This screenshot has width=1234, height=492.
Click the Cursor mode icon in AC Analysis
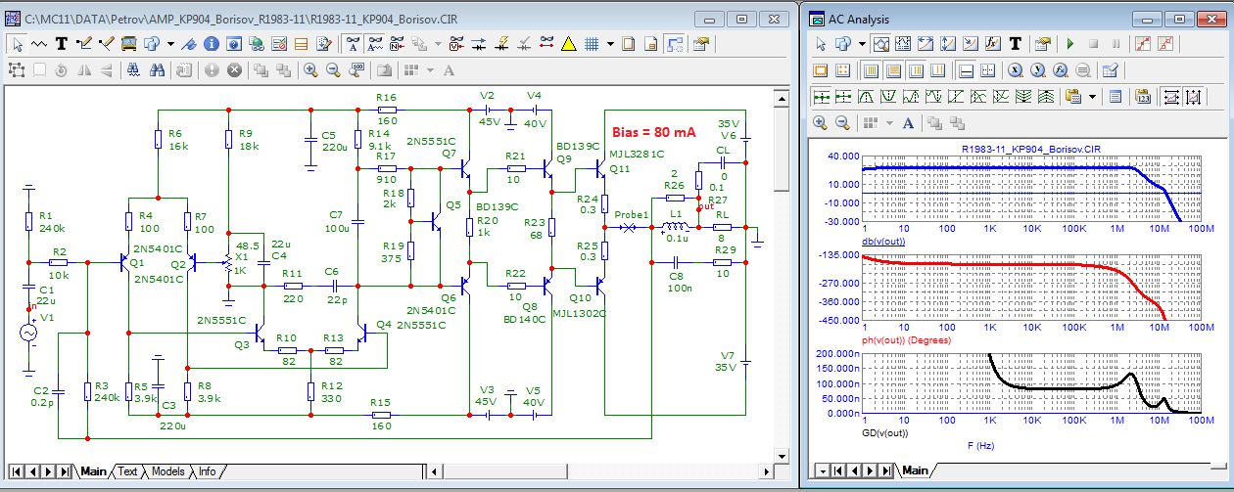click(903, 43)
